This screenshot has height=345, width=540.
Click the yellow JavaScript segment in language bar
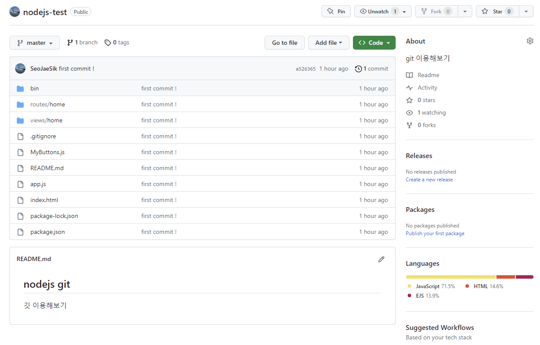(x=451, y=277)
